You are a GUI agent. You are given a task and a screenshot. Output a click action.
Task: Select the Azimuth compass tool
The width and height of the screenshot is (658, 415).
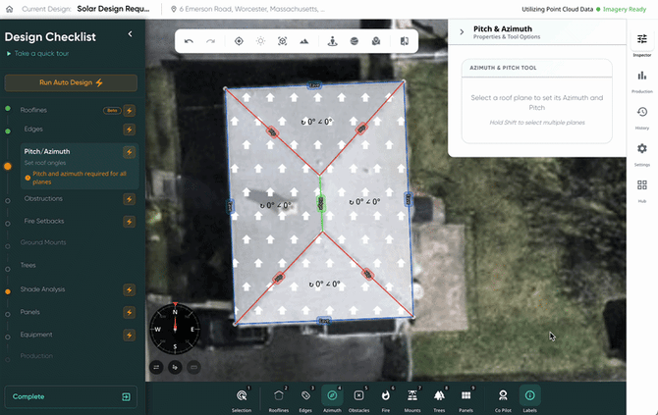(332, 400)
